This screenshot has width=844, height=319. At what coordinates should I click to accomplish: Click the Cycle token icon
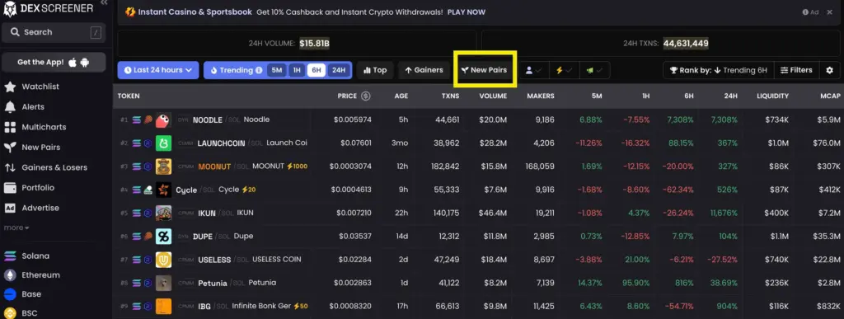coord(164,190)
